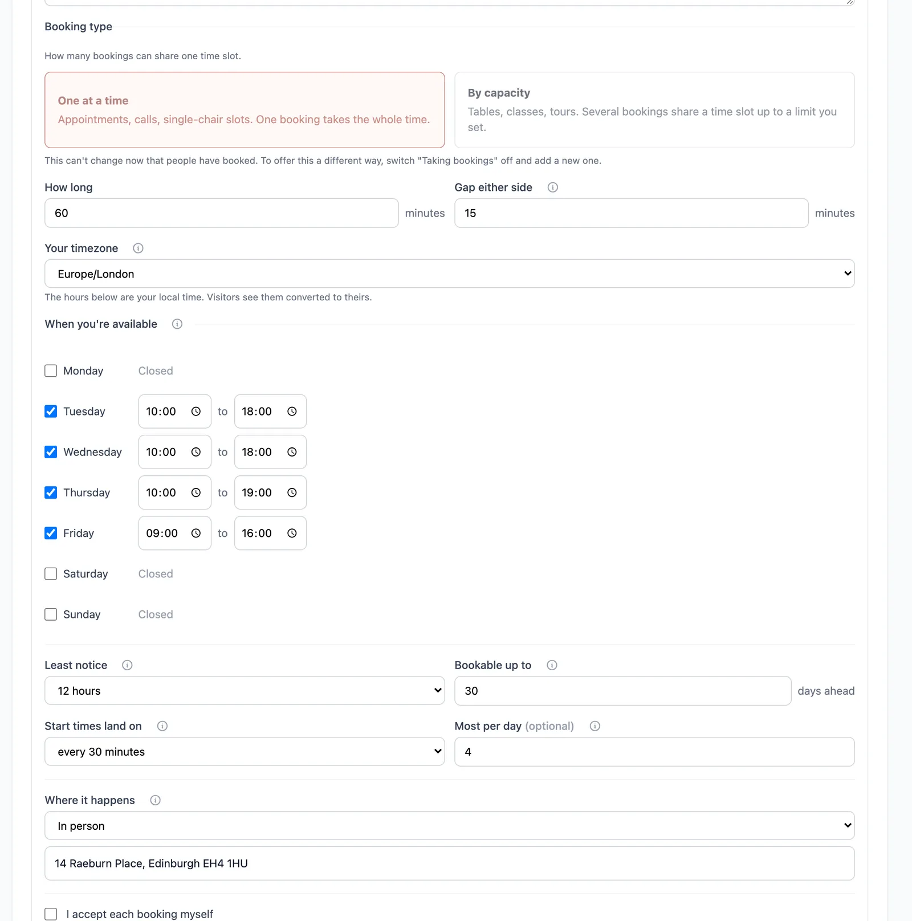Click the Most per day field showing 4
Viewport: 912px width, 921px height.
click(x=654, y=752)
